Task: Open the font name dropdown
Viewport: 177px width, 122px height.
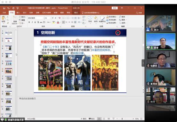Action: [x=43, y=18]
